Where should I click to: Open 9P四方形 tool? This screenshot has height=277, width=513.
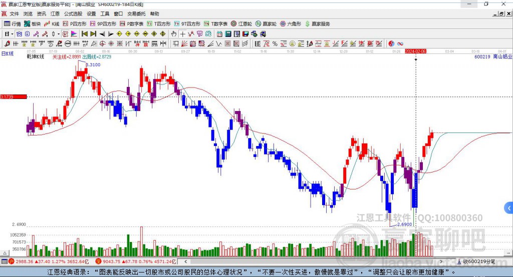103,24
